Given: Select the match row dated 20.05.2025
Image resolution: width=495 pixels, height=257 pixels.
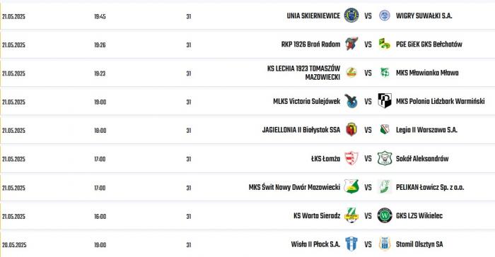Looking at the screenshot, I should tap(248, 244).
